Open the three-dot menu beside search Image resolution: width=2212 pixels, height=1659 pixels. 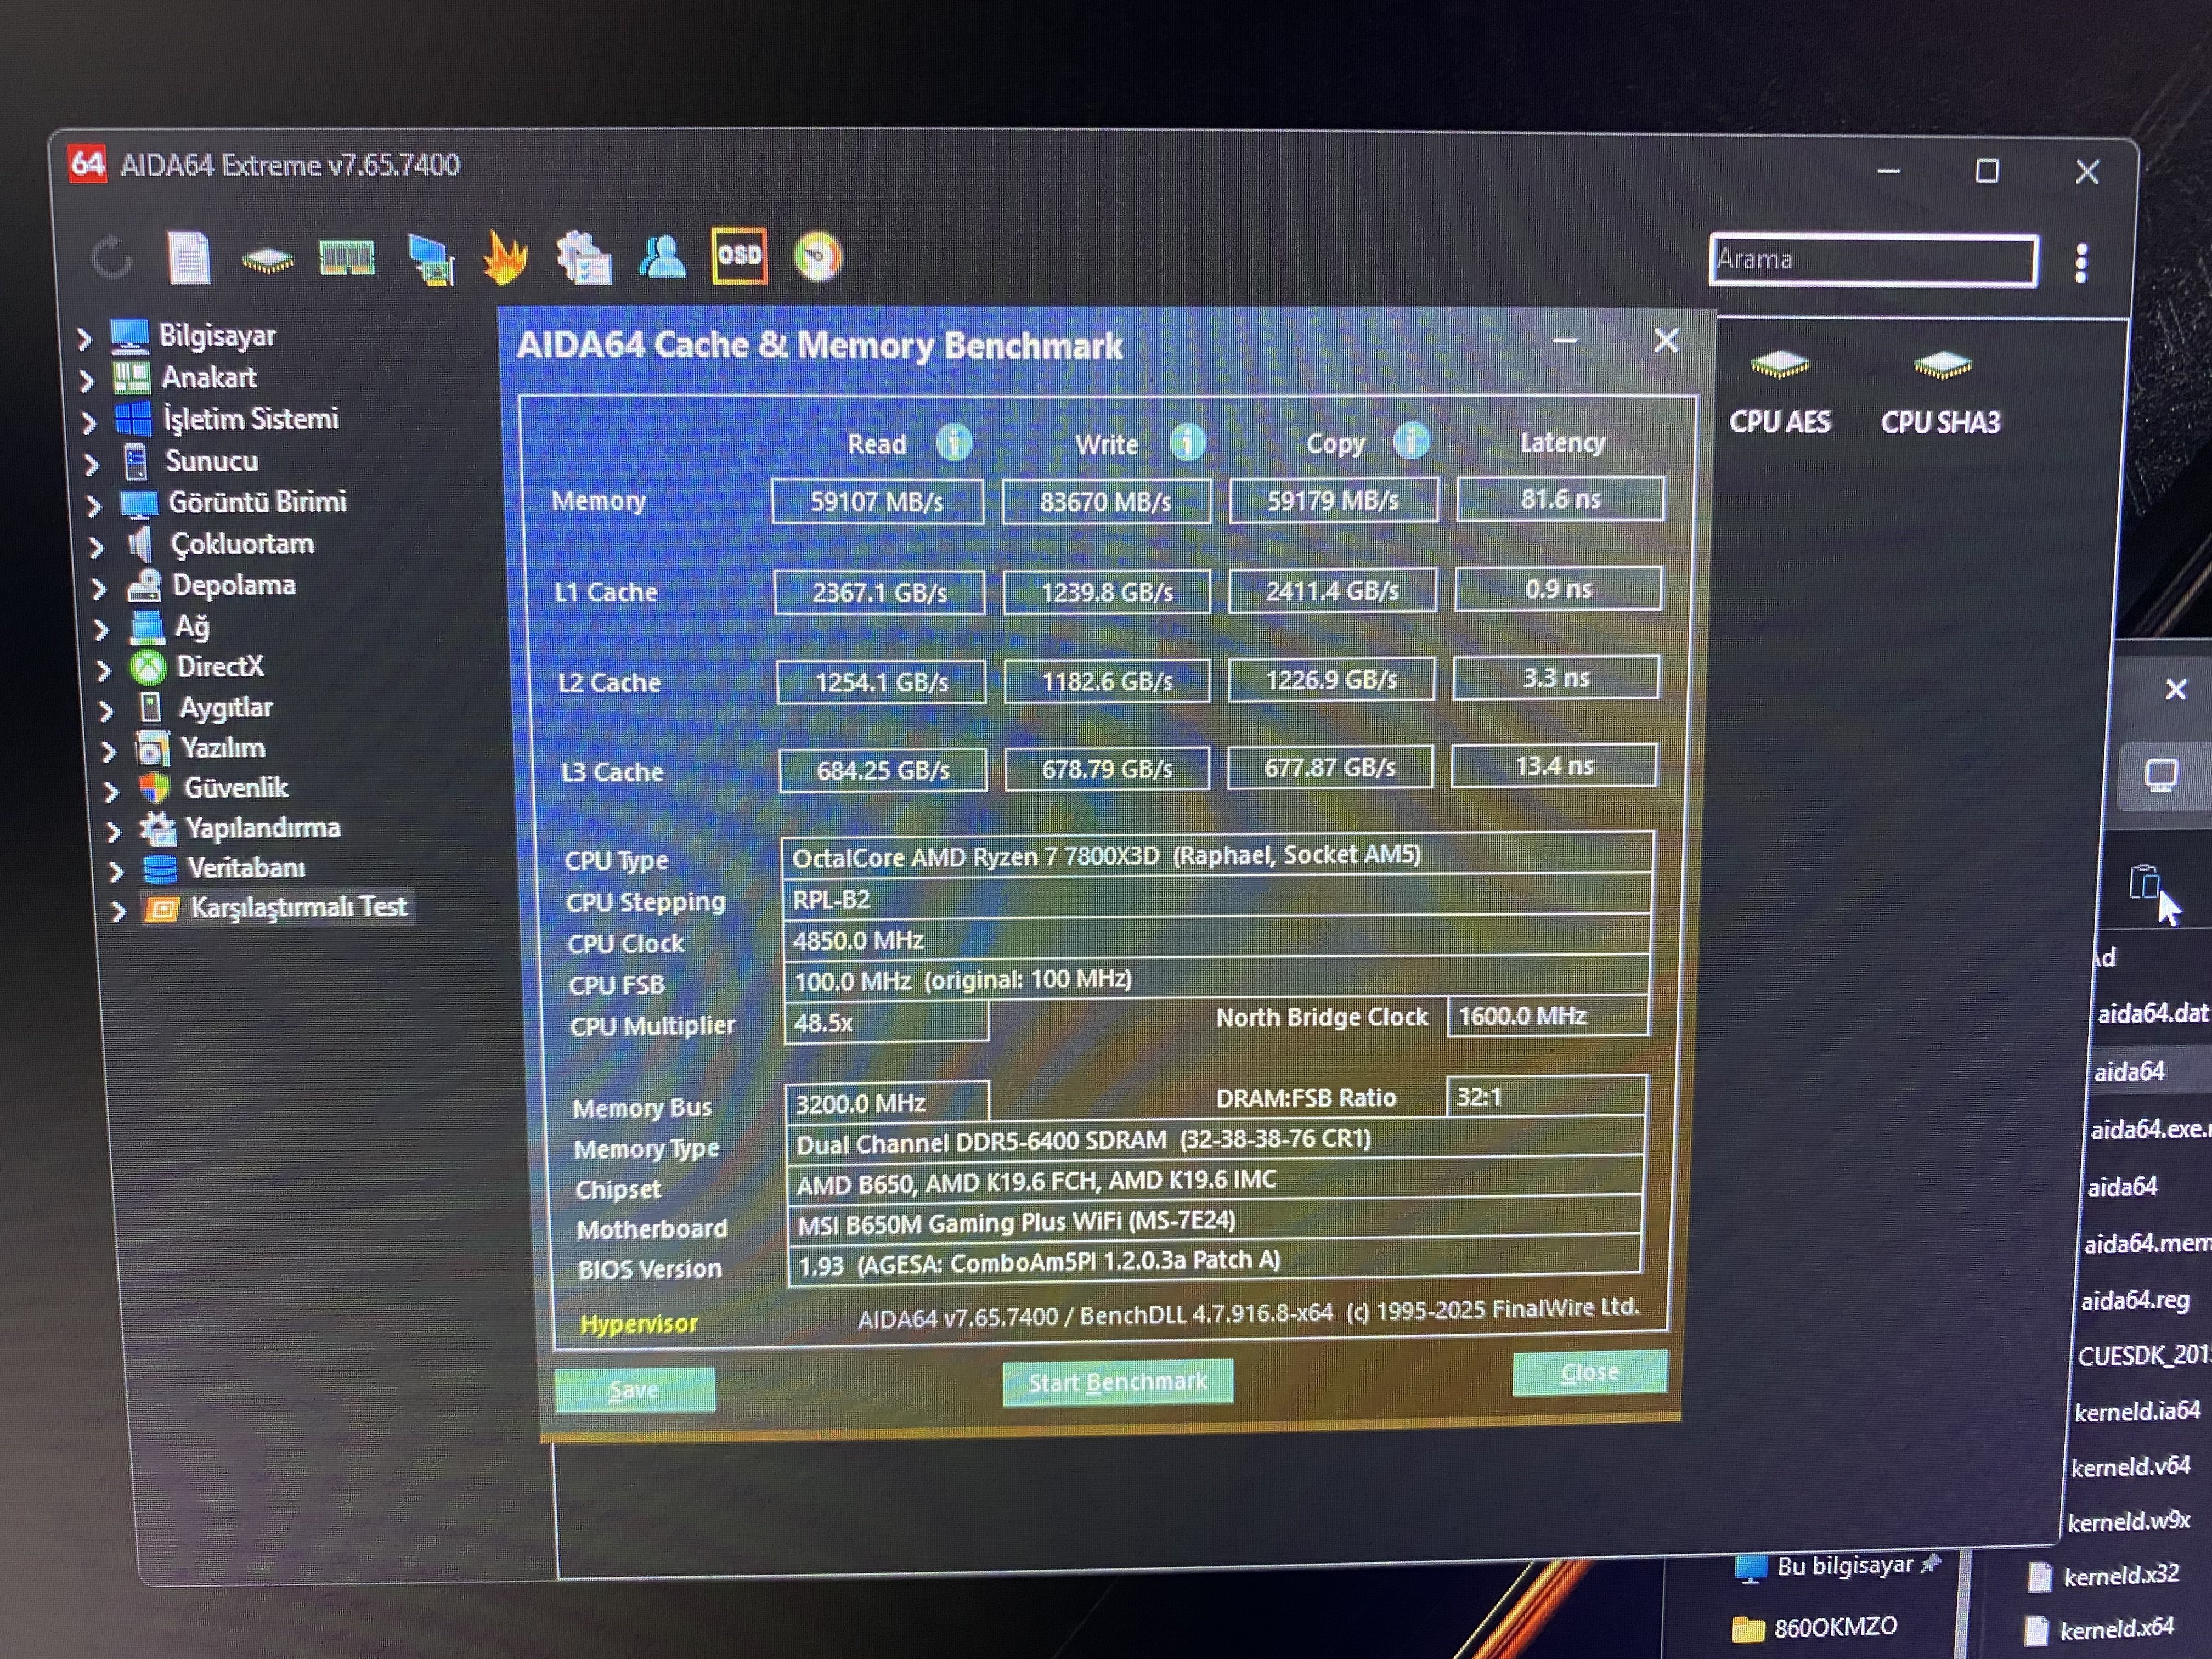click(x=2081, y=263)
